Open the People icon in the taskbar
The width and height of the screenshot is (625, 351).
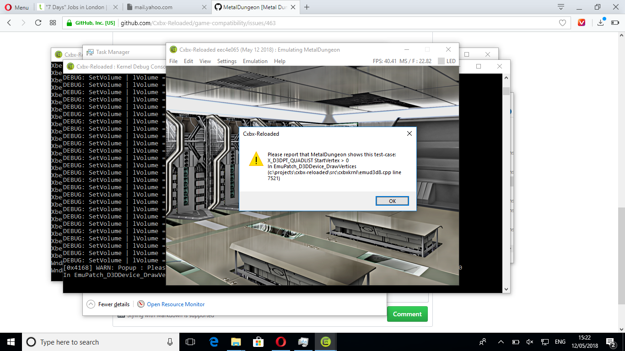point(483,342)
